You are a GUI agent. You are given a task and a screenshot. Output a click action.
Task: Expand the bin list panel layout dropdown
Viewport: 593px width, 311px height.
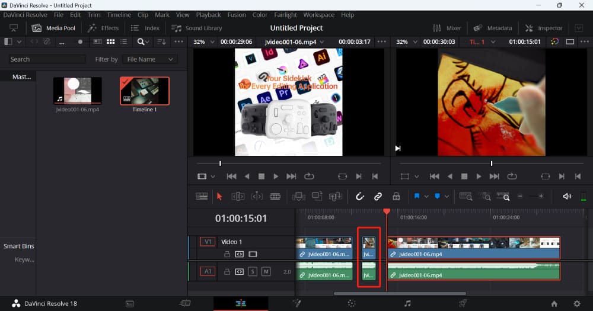tap(20, 41)
